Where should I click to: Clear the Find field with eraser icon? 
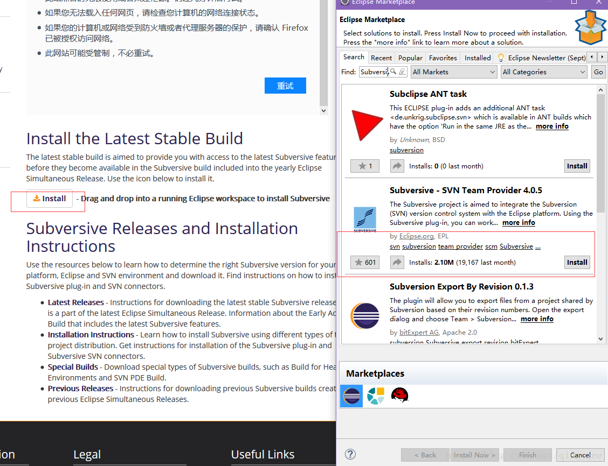(x=402, y=72)
